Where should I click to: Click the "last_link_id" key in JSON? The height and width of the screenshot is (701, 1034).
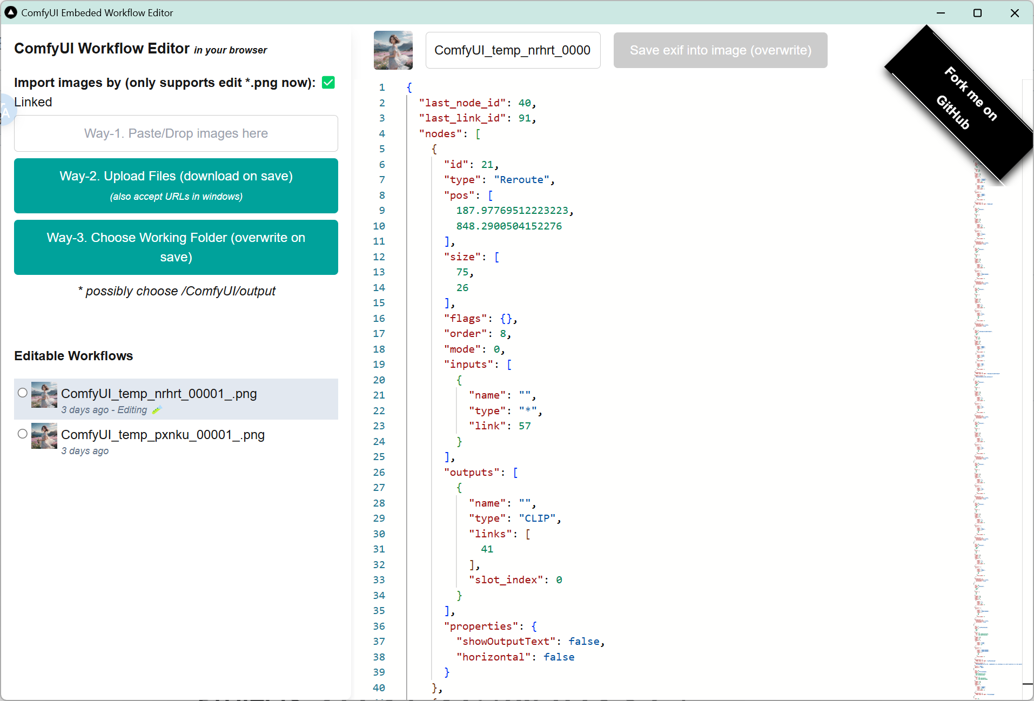point(462,118)
